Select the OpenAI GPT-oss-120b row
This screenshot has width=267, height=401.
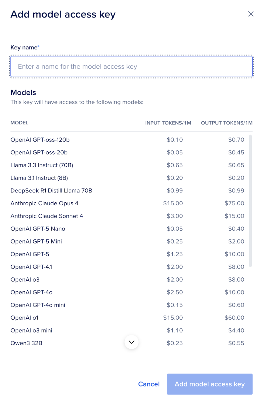(x=40, y=140)
